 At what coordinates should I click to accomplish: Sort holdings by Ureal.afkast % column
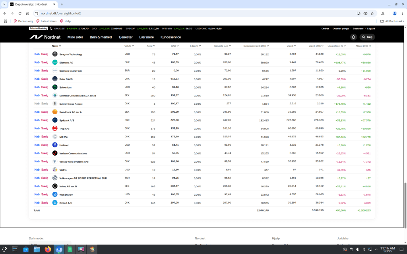coord(336,46)
